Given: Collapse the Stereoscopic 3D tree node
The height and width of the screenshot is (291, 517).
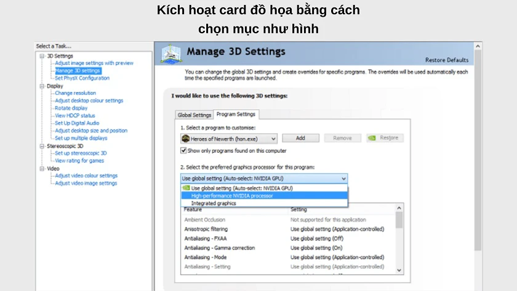Looking at the screenshot, I should pyautogui.click(x=42, y=146).
